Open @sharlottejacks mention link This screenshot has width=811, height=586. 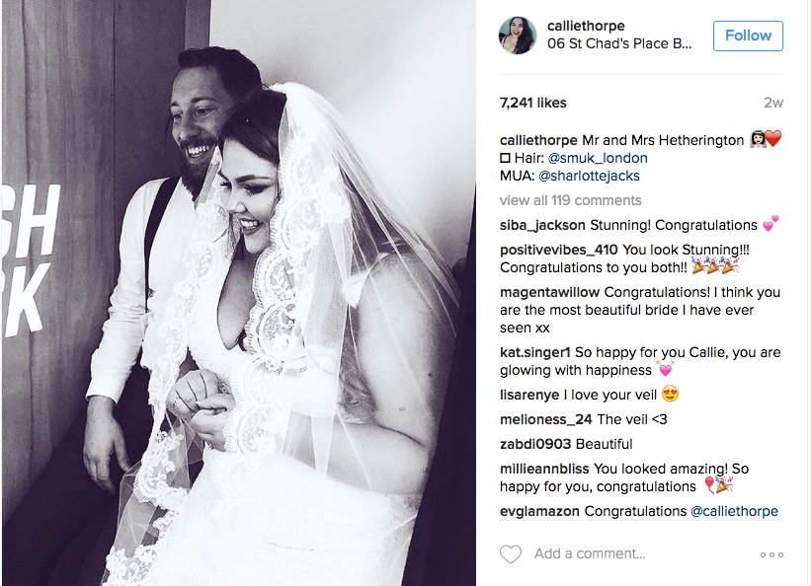point(589,176)
